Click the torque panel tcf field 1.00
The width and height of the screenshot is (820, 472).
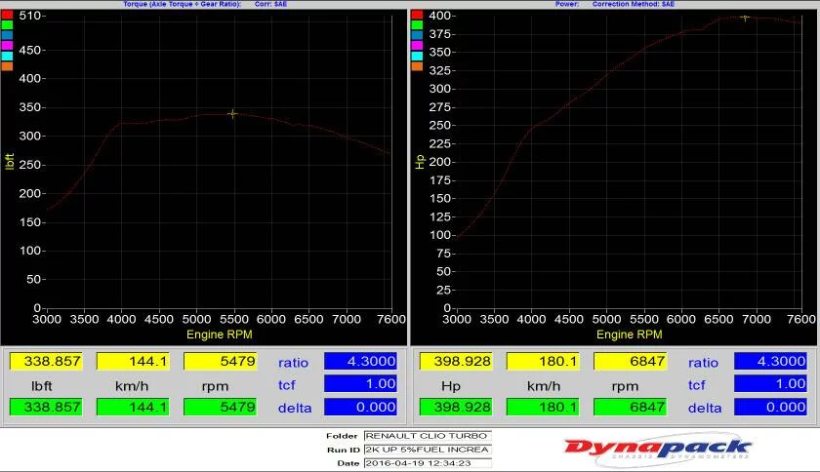(360, 383)
